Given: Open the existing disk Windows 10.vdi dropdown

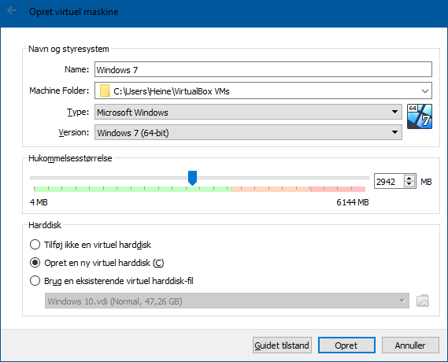Looking at the screenshot, I should click(x=227, y=301).
